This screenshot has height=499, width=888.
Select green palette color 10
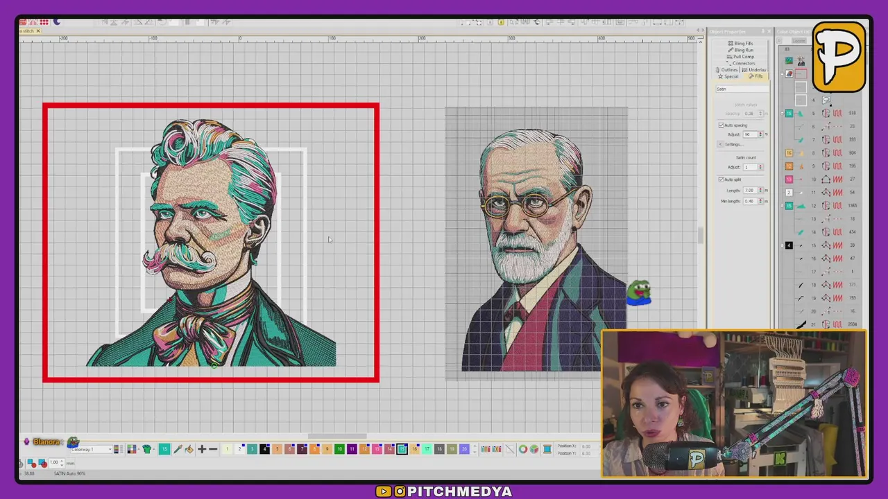tap(339, 449)
